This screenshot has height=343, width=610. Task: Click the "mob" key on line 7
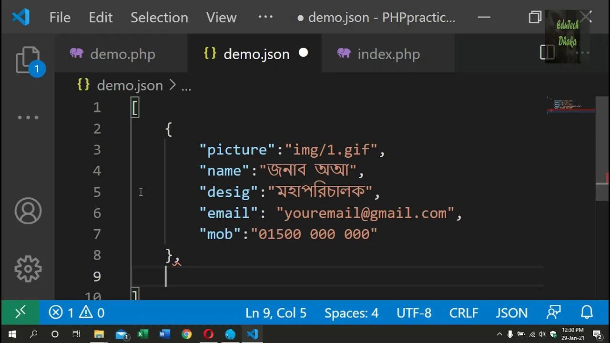tap(220, 234)
